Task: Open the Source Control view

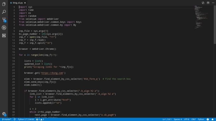Action: pos(4,20)
